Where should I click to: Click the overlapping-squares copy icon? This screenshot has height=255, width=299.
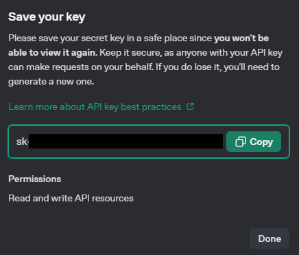[241, 142]
